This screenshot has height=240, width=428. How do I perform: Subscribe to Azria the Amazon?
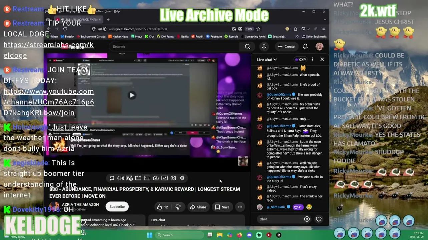pyautogui.click(x=117, y=207)
